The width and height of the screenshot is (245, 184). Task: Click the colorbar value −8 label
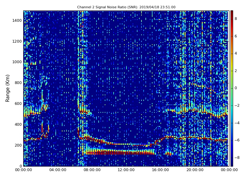click(x=237, y=158)
